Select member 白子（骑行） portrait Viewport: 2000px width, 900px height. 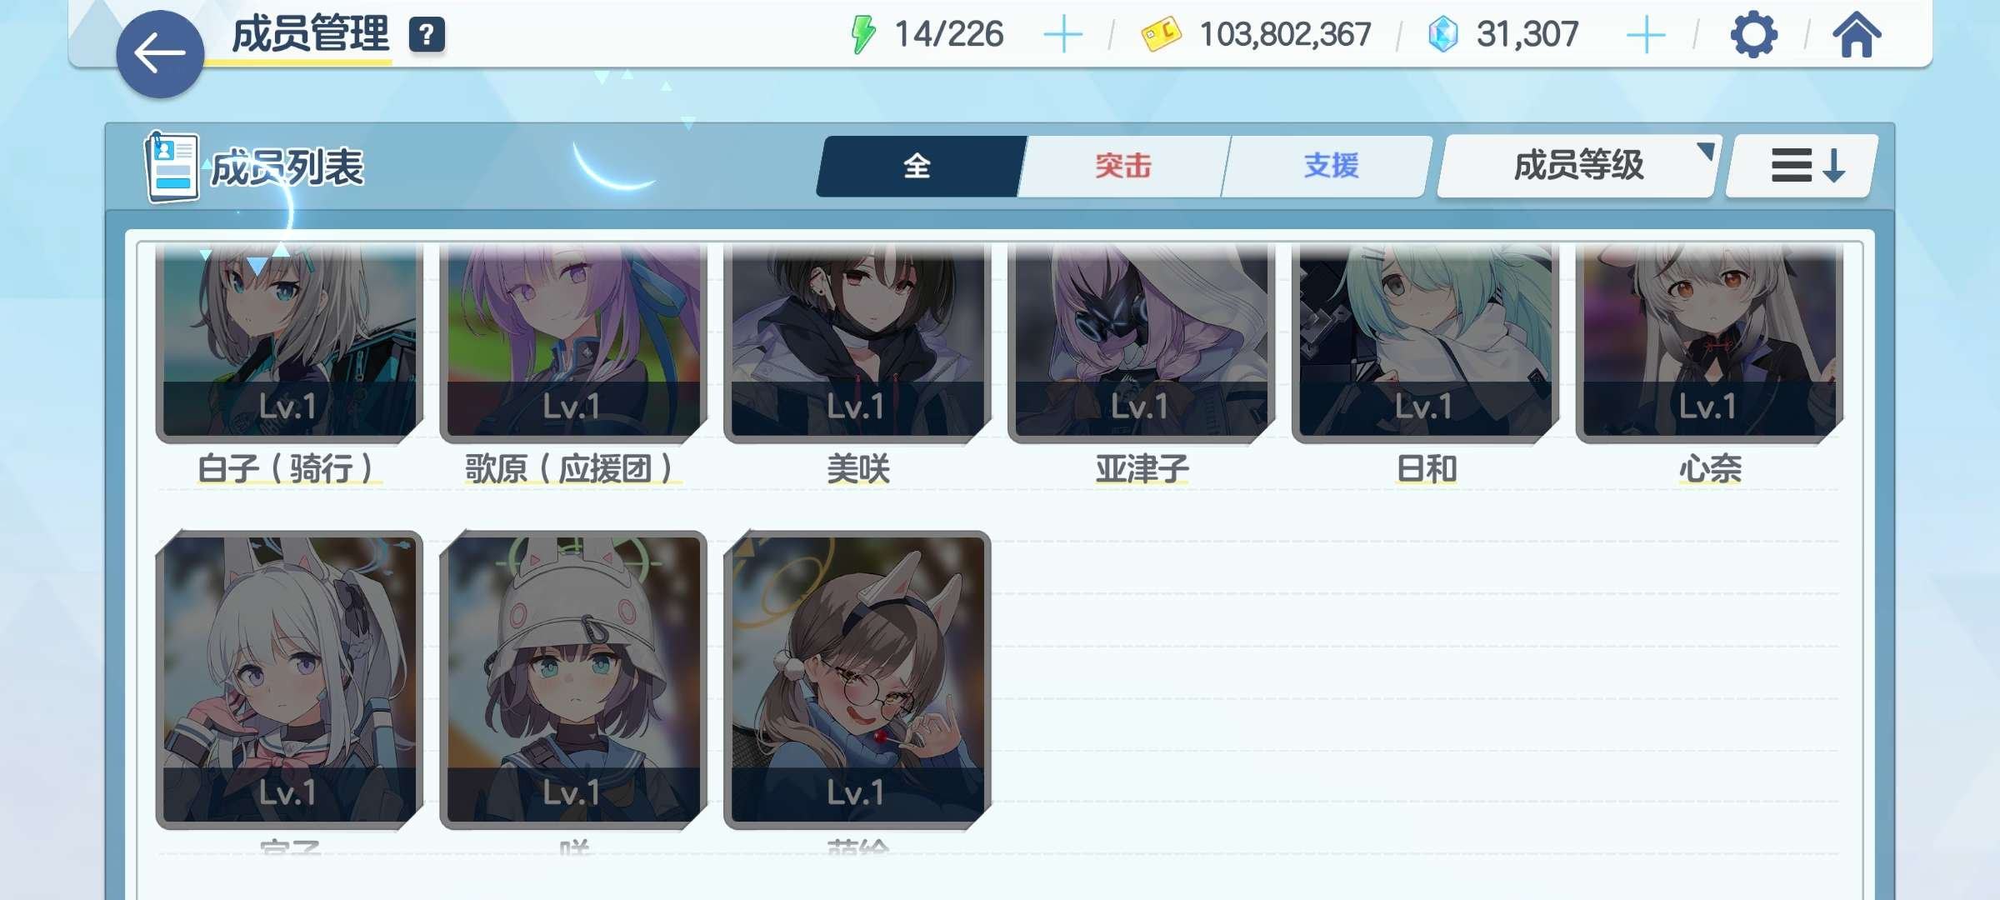[289, 342]
